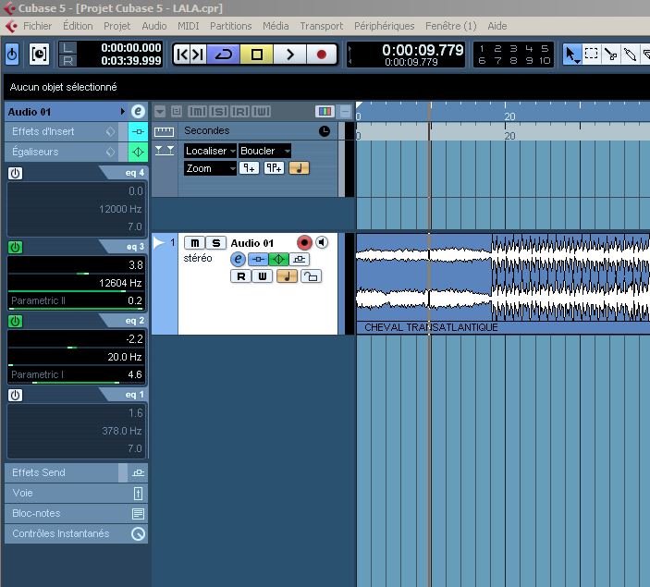Image resolution: width=650 pixels, height=587 pixels.
Task: Bypass inserts in Effets d'Insert section
Action: coord(138,132)
